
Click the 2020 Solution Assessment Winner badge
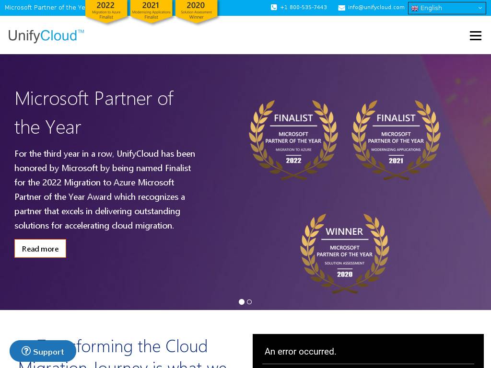point(196,11)
